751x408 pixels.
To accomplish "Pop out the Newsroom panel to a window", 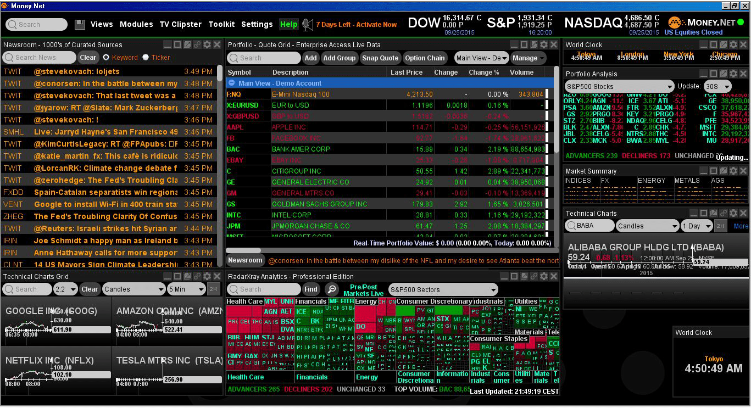I will pos(187,44).
